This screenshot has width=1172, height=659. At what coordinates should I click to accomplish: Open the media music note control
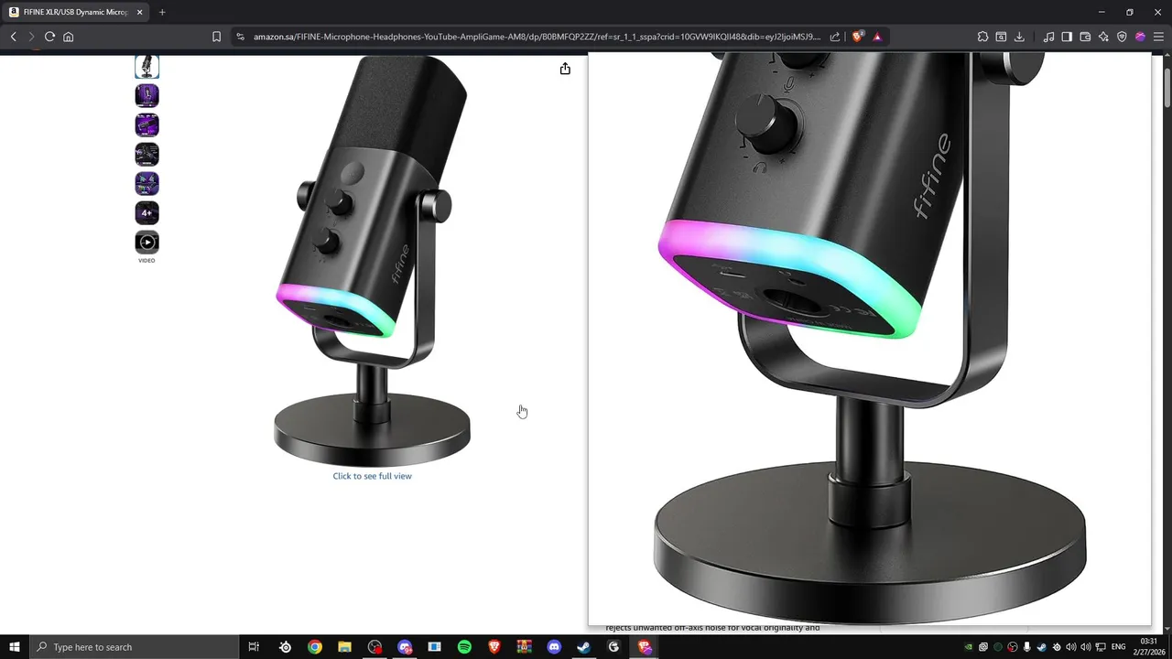coord(1048,37)
